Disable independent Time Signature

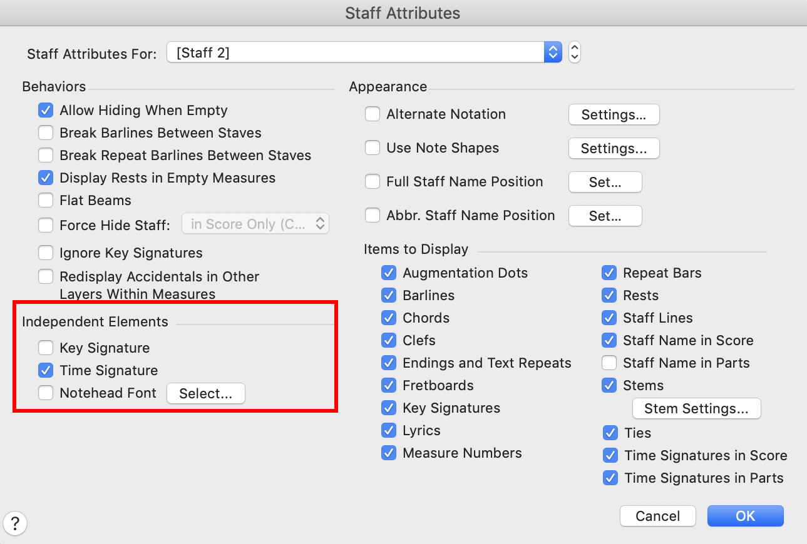pos(46,371)
